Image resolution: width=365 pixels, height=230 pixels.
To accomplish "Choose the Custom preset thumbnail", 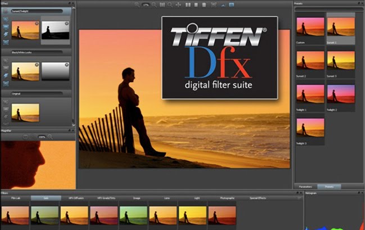I will (x=310, y=27).
